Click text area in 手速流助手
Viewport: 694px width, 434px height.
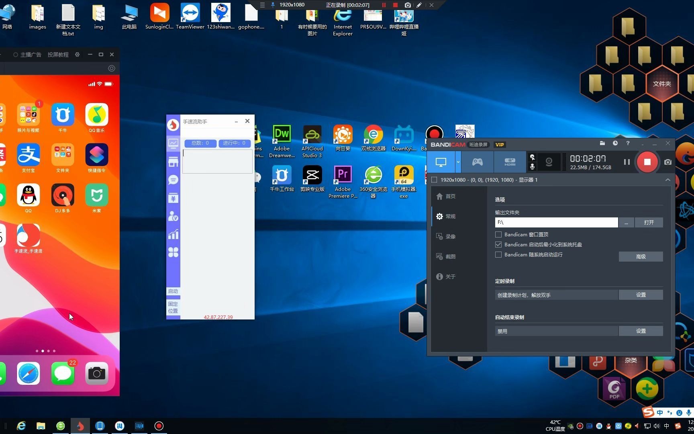pos(217,162)
